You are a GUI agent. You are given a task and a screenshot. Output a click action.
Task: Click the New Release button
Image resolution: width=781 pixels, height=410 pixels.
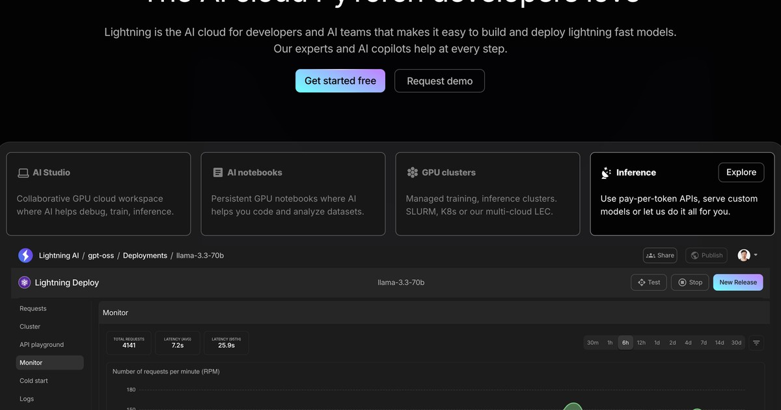[x=738, y=282]
